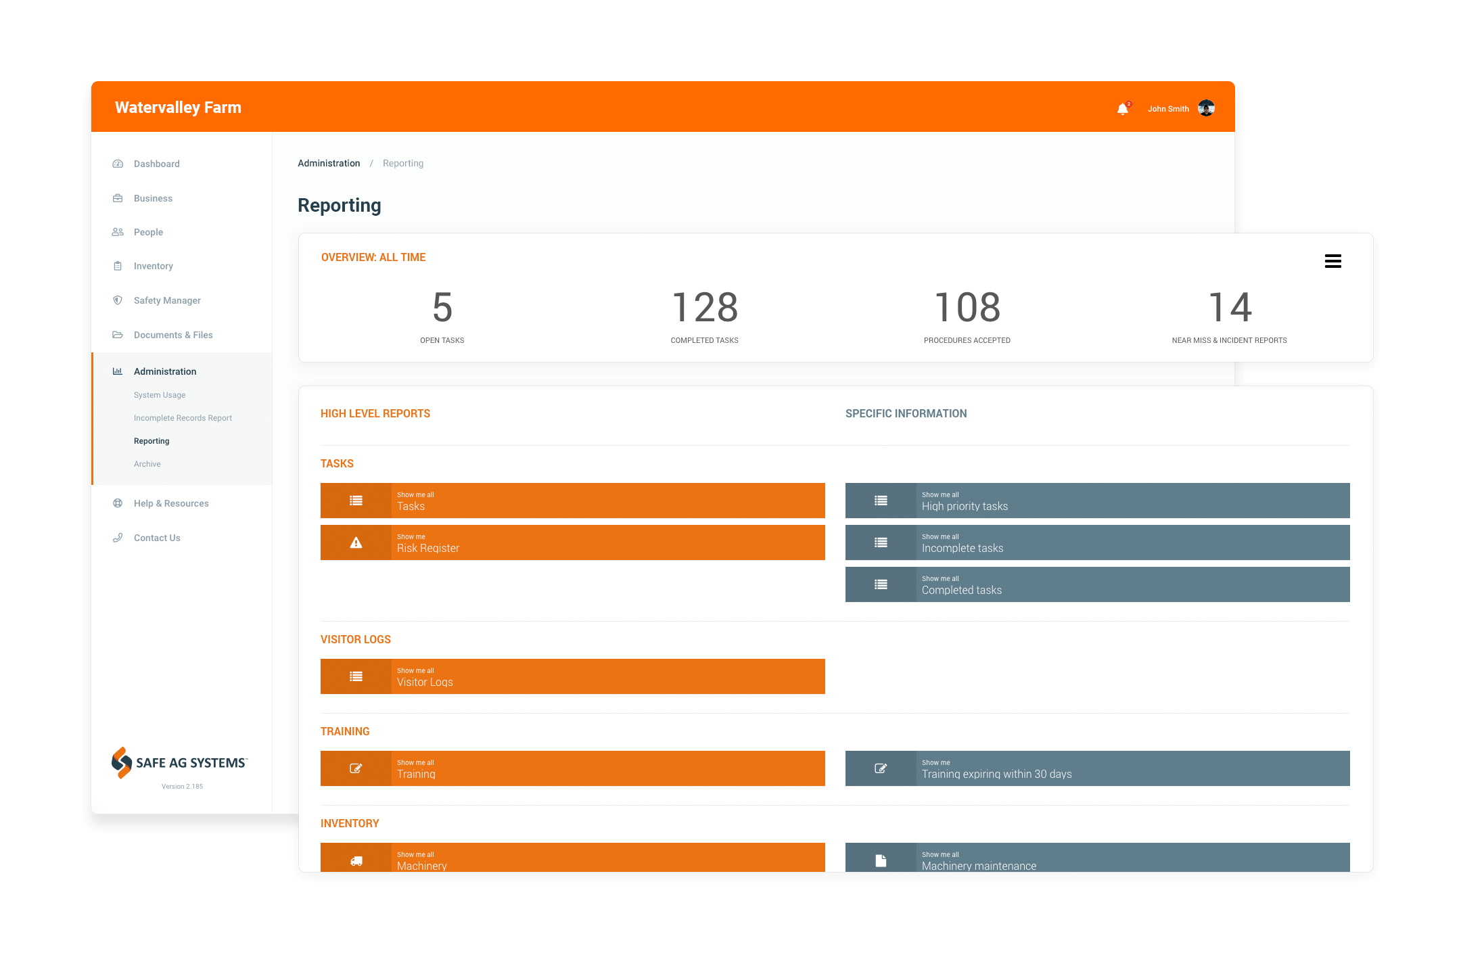The image size is (1461, 974).
Task: Collapse the Administration sidebar section
Action: [x=165, y=371]
